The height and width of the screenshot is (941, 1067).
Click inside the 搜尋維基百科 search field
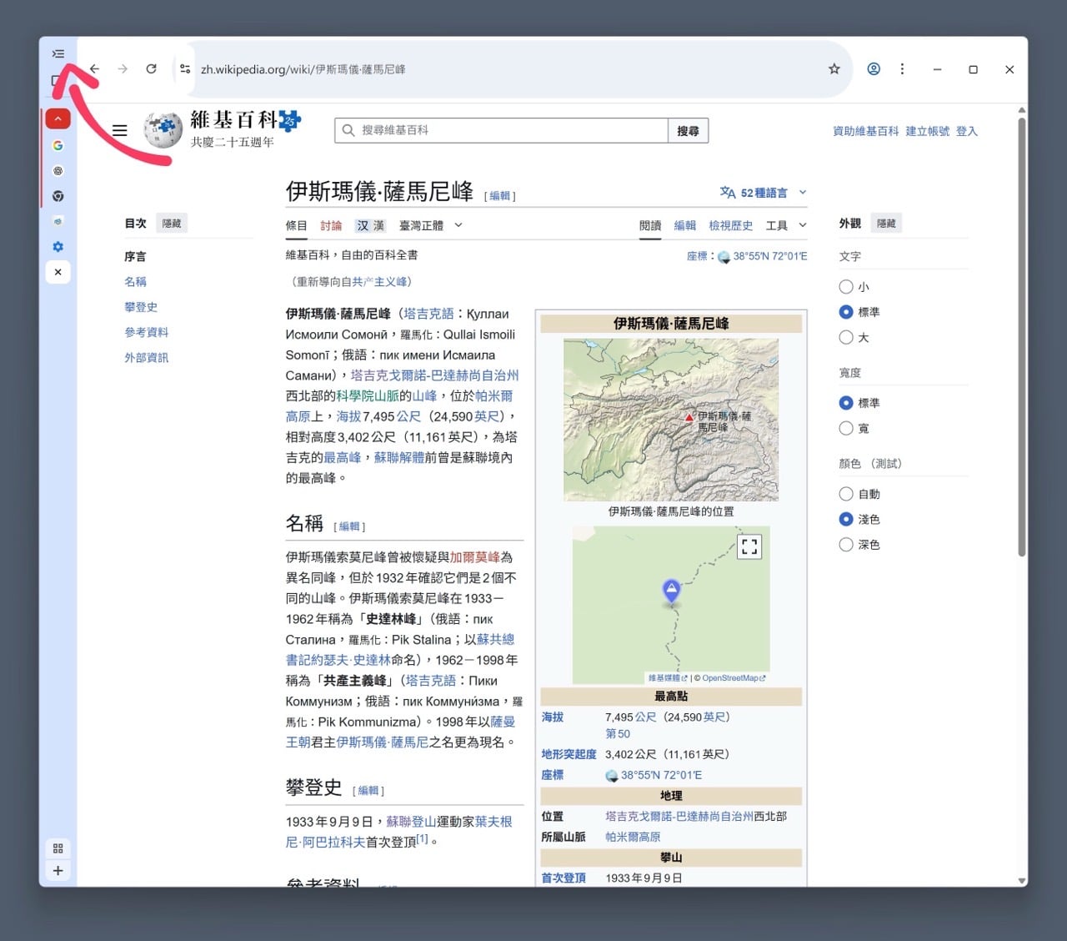click(500, 130)
